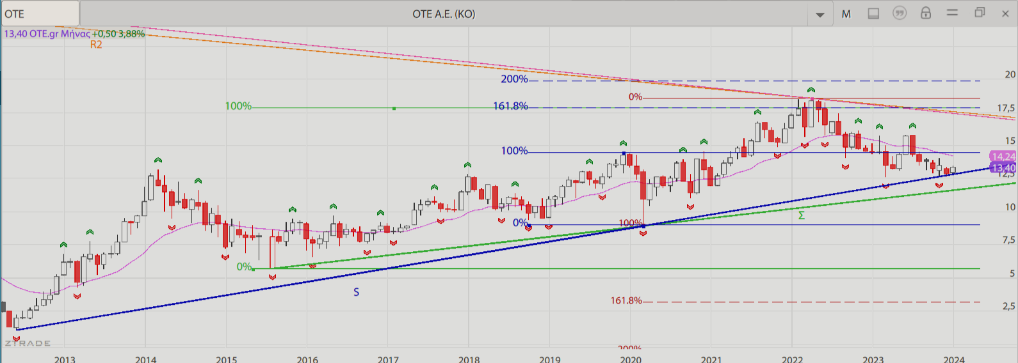1018x363 pixels.
Task: Select the blue S support line label
Action: coord(356,292)
